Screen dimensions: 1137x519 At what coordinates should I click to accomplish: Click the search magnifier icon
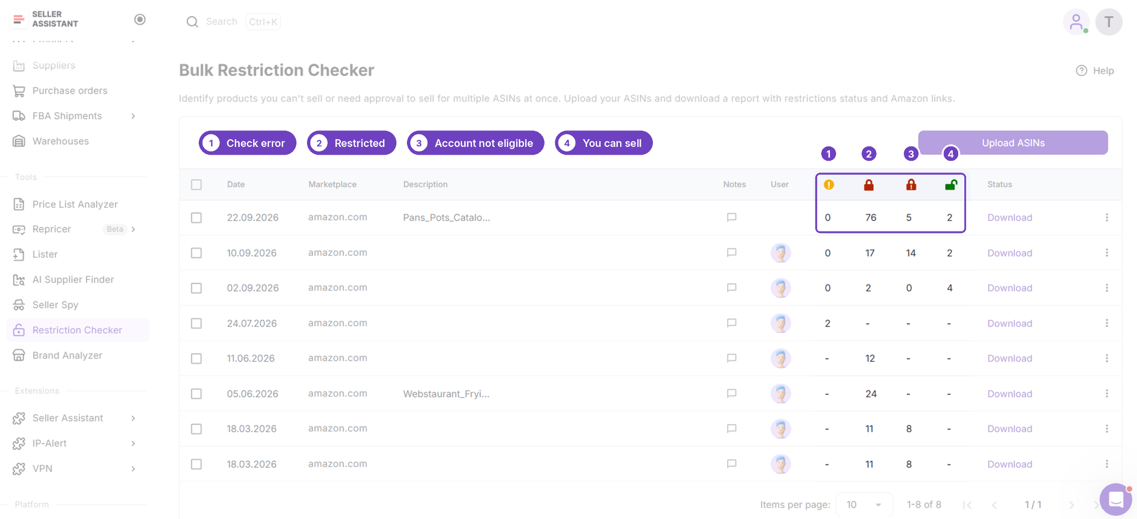(192, 22)
